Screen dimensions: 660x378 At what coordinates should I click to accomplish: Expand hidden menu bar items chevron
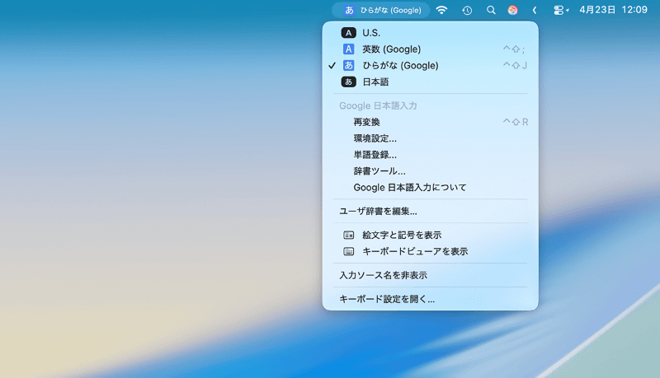pos(535,10)
